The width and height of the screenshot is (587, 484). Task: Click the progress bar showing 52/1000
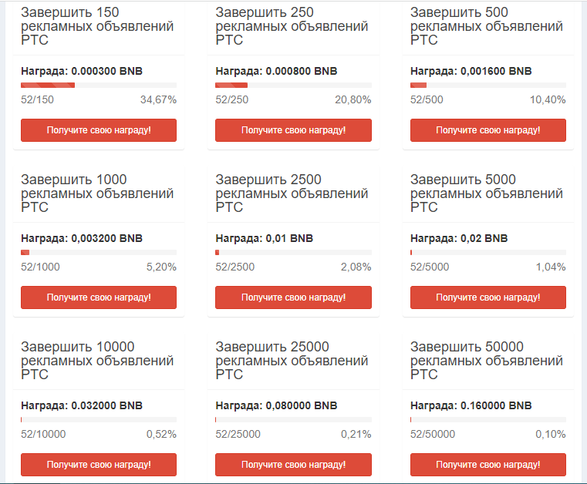(x=99, y=252)
